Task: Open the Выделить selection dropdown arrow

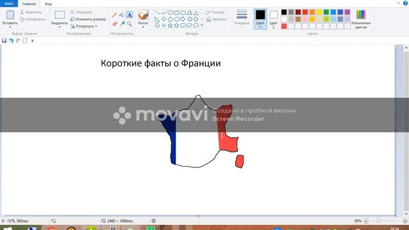Action: click(59, 27)
